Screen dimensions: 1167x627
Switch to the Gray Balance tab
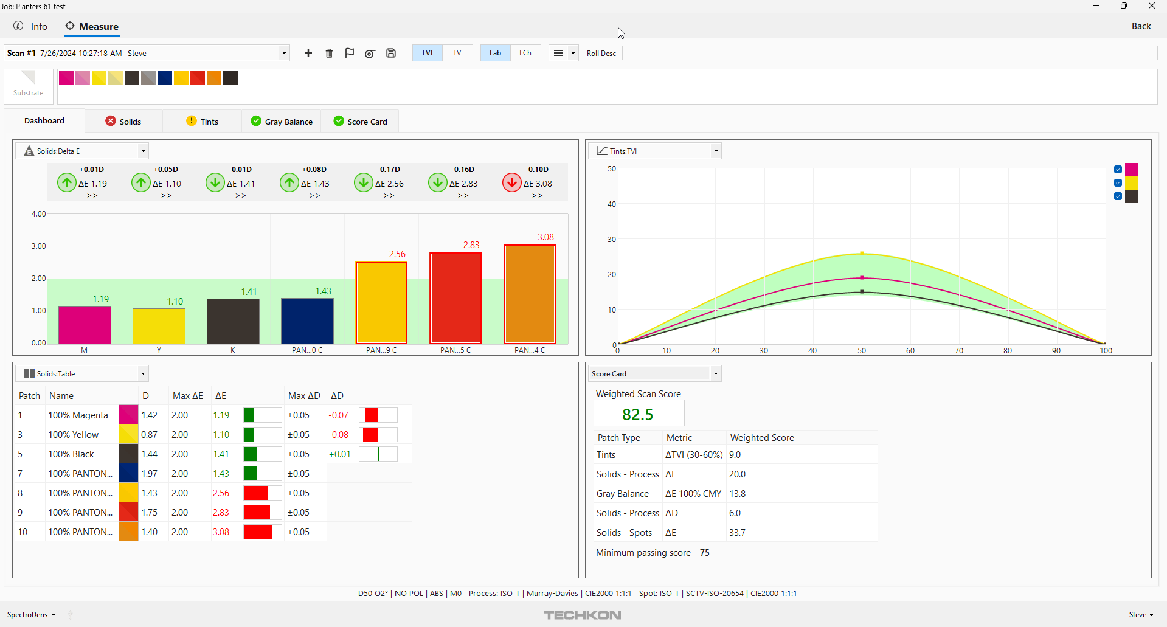pos(282,122)
